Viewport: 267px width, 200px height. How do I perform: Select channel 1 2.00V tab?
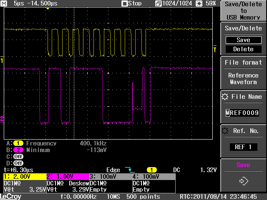[x=25, y=177]
